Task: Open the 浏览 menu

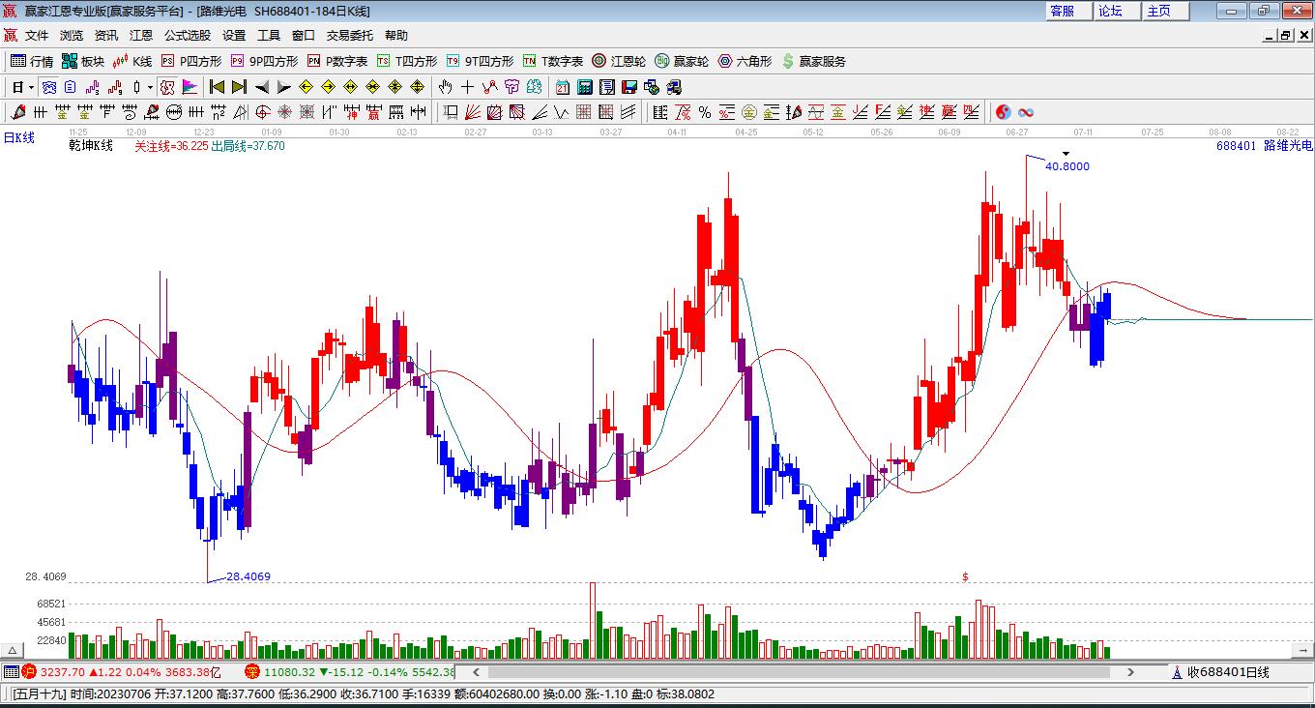Action: tap(72, 35)
